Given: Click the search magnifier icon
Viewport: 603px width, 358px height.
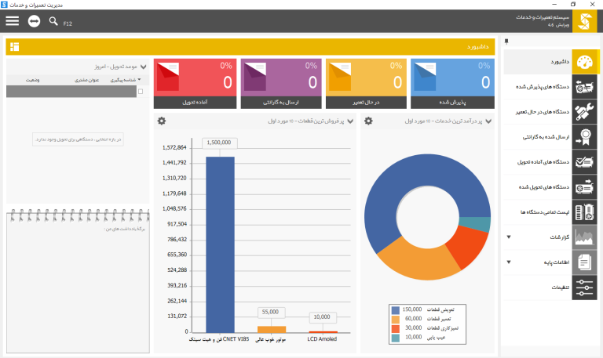Looking at the screenshot, I should [53, 20].
